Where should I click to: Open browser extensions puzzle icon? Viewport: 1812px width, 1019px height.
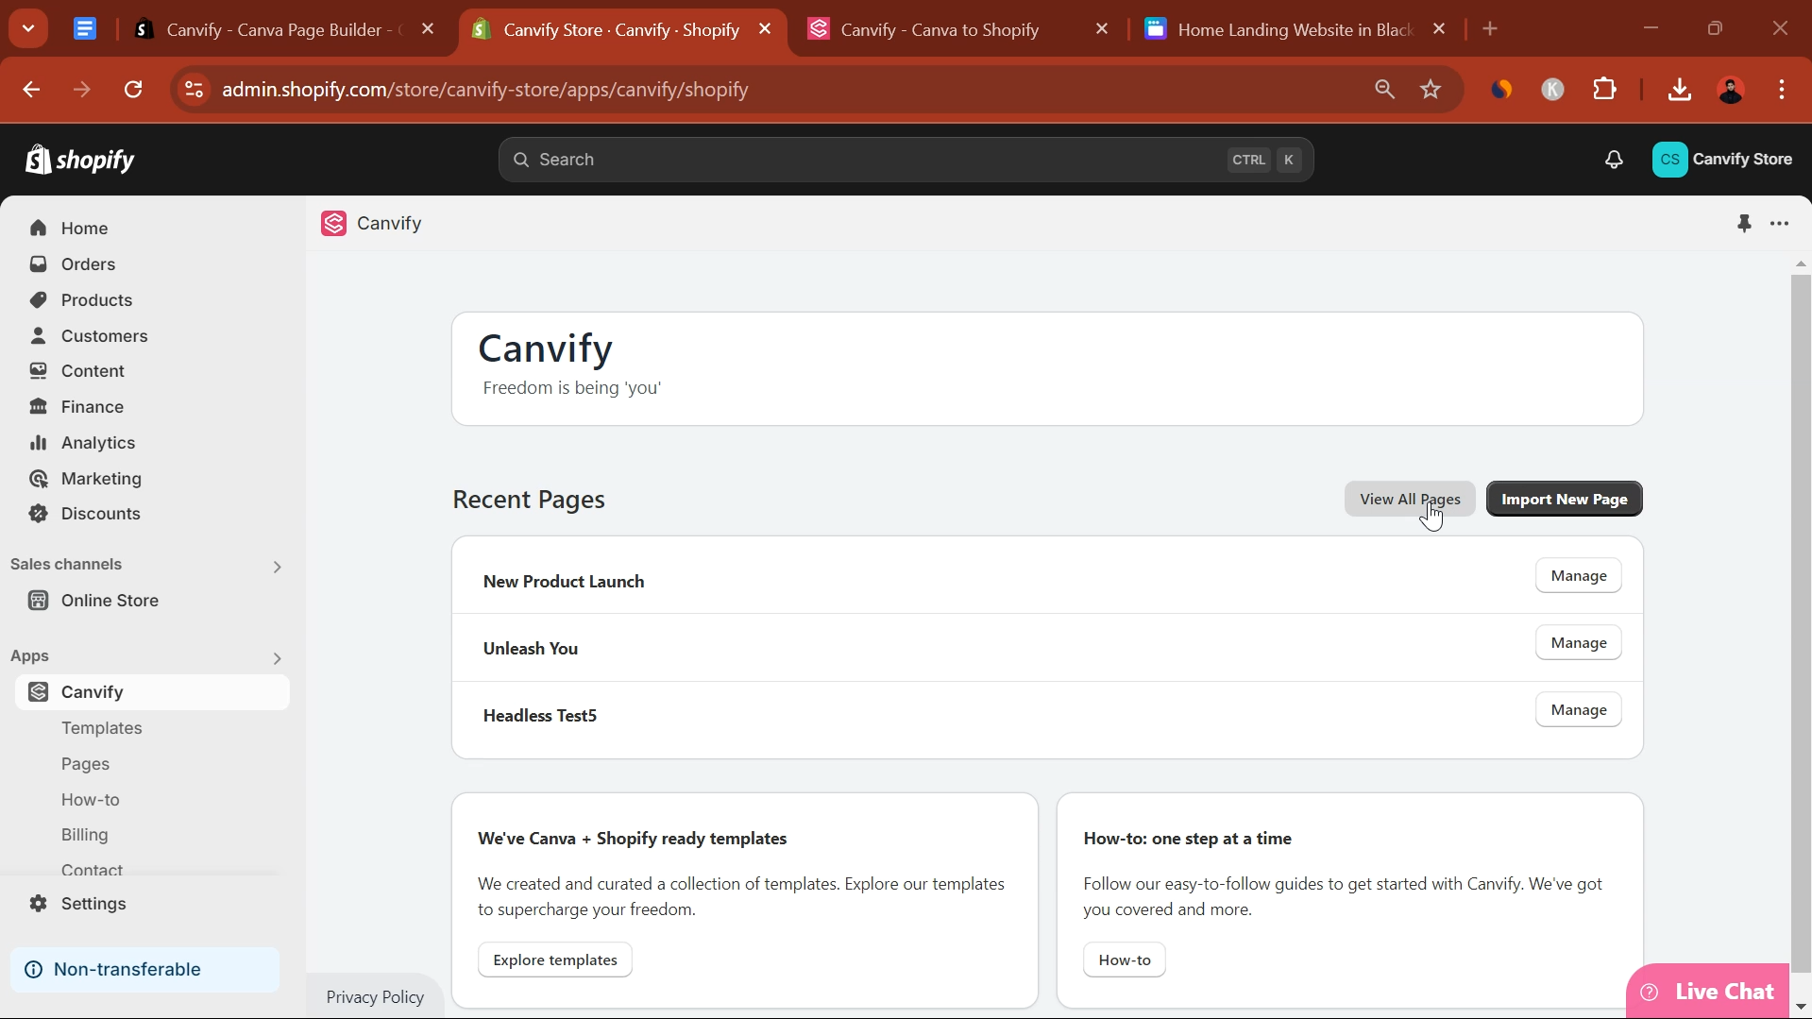(1604, 90)
